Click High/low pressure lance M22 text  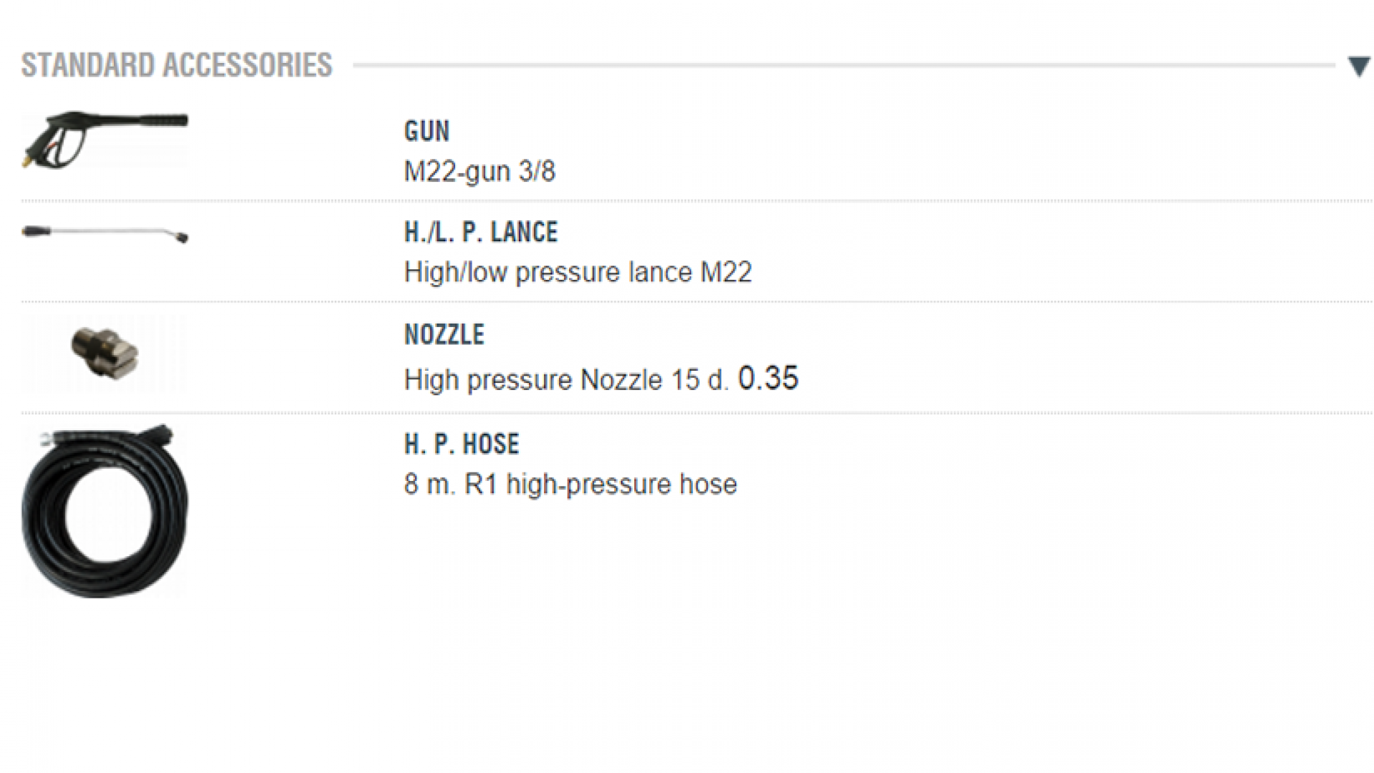[578, 273]
